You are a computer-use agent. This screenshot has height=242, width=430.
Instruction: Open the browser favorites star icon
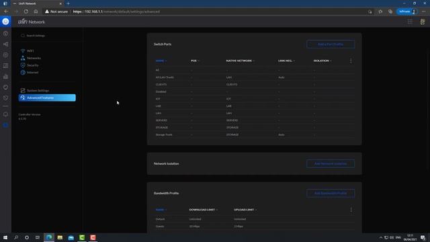tap(380, 11)
